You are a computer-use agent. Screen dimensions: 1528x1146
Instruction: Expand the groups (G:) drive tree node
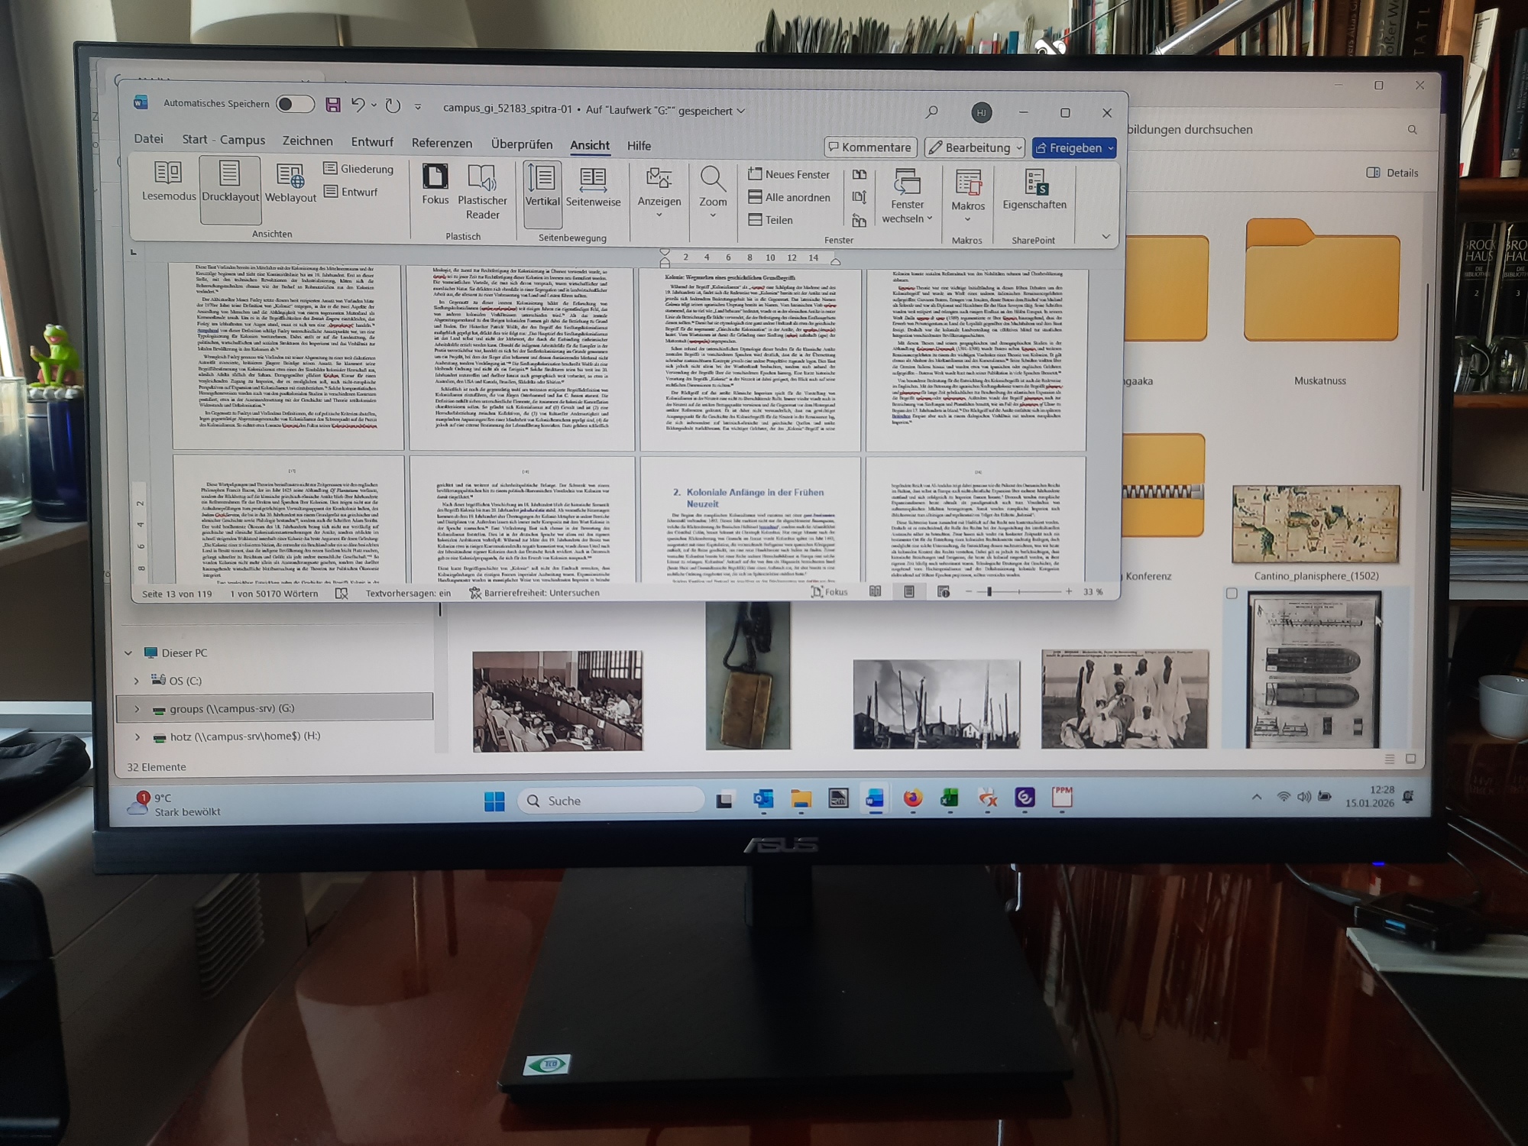[x=137, y=709]
